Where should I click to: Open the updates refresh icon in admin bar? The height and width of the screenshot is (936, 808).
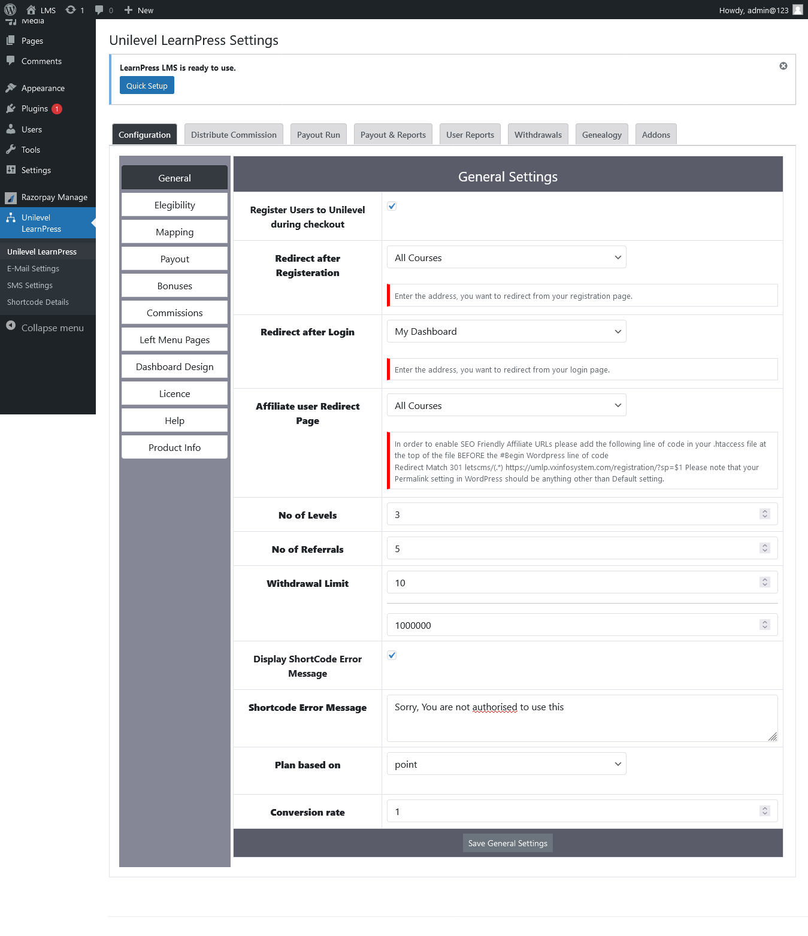coord(69,10)
